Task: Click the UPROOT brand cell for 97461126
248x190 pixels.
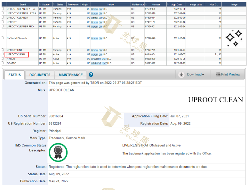Action: point(12,22)
